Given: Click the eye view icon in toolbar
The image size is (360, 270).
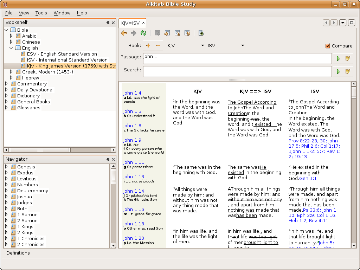Looking at the screenshot, I should coord(201,33).
